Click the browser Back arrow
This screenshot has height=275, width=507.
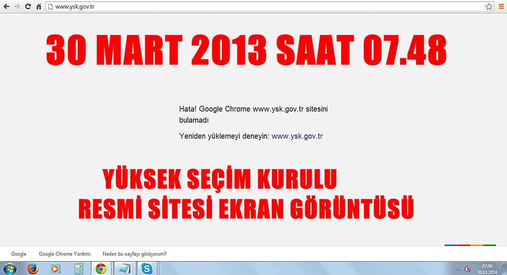tap(6, 7)
